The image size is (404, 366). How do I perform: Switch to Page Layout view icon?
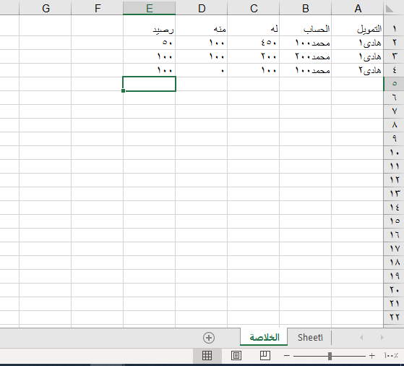236,356
